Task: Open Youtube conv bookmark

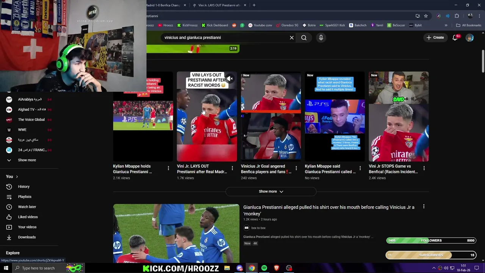Action: (260, 25)
